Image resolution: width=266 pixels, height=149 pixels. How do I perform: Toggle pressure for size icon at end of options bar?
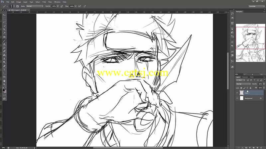point(85,6)
